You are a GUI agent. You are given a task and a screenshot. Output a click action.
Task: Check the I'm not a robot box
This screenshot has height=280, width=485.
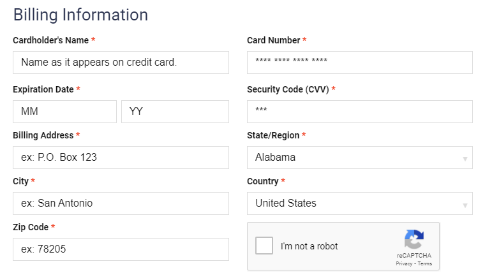click(264, 246)
